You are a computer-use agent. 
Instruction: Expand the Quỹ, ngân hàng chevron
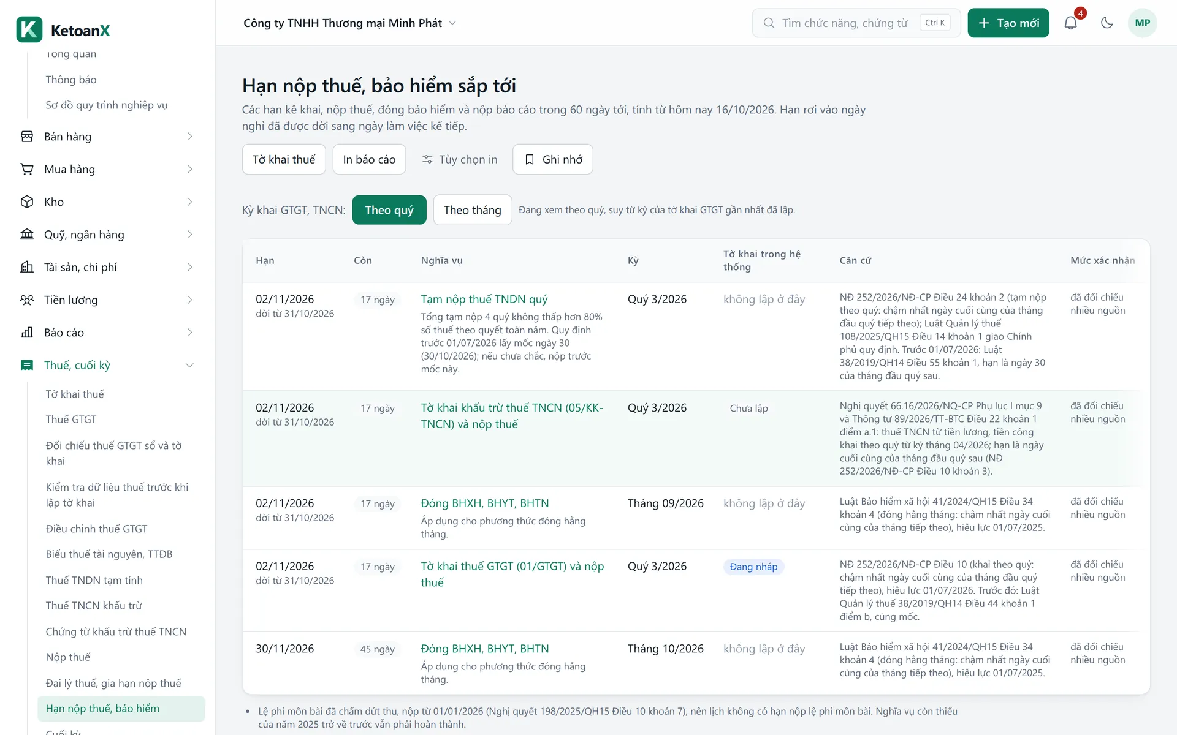190,235
